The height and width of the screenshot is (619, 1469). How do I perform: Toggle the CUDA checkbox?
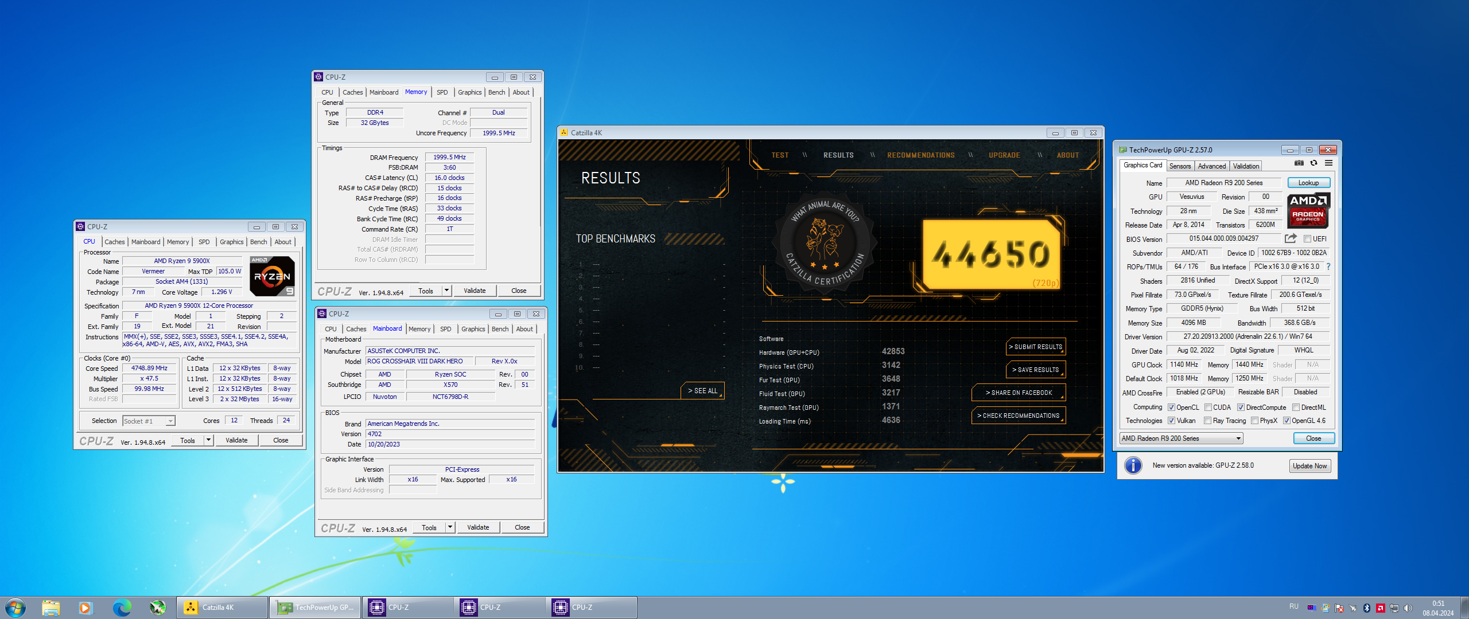1208,408
